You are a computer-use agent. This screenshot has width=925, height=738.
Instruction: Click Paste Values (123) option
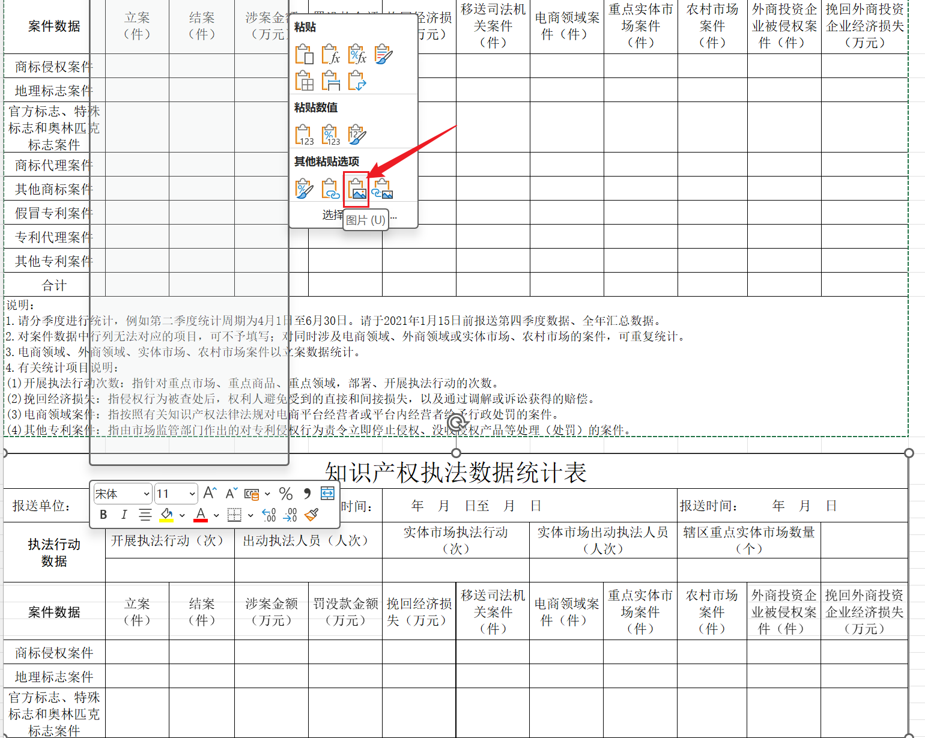304,134
